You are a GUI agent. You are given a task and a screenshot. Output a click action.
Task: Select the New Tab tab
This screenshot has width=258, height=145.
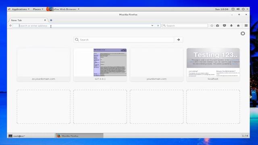tap(28, 20)
